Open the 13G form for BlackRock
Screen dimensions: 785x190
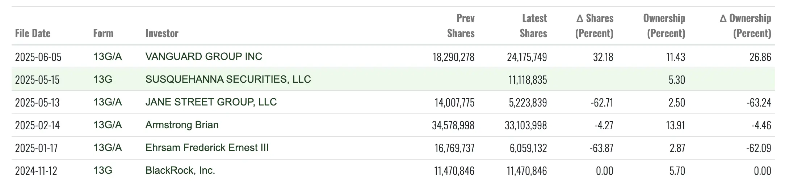coord(102,170)
